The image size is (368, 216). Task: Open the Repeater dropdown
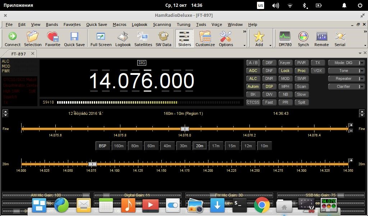click(346, 78)
